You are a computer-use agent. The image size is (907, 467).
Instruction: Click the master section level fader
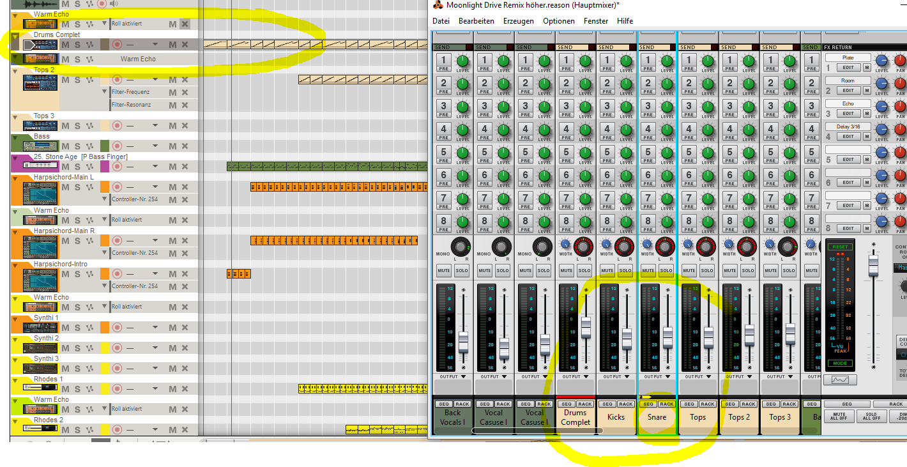click(873, 265)
